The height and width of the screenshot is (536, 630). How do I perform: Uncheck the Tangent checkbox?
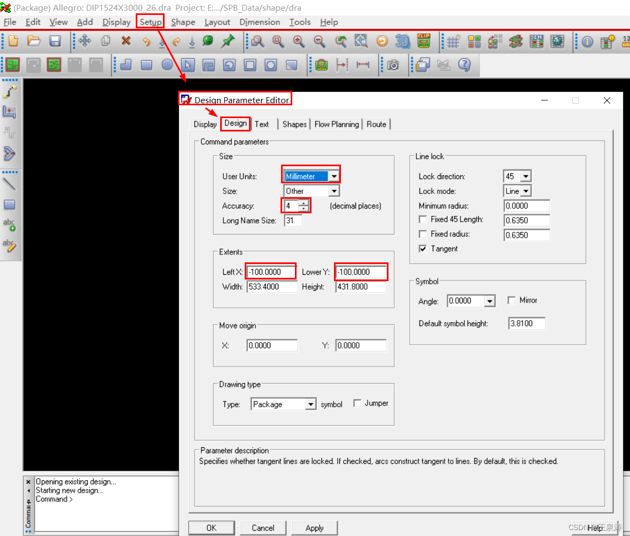coord(423,249)
